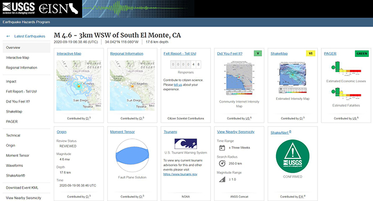Click the CISN California logo
Screen dimensions: 373x201
(59, 9)
